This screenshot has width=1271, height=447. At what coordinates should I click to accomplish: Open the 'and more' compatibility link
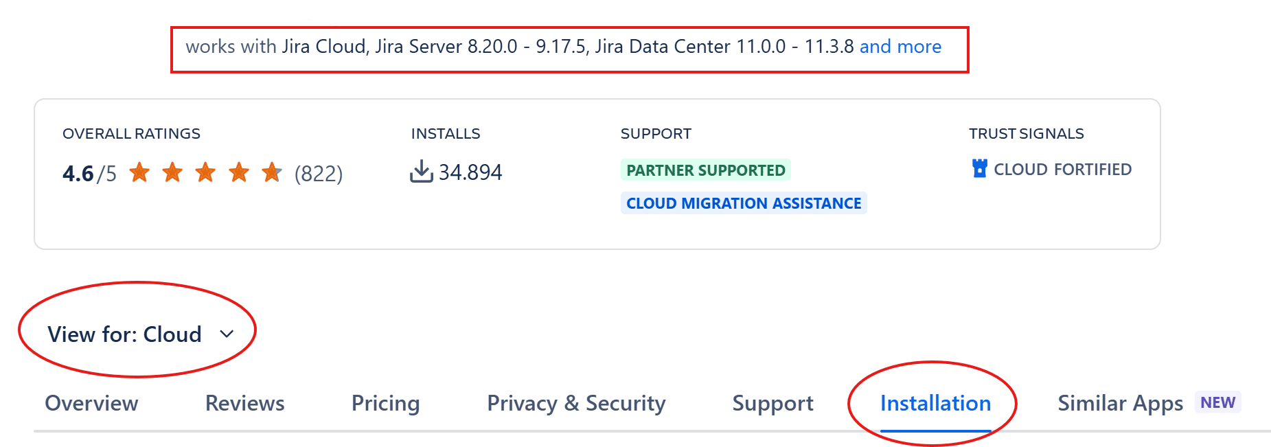(900, 47)
